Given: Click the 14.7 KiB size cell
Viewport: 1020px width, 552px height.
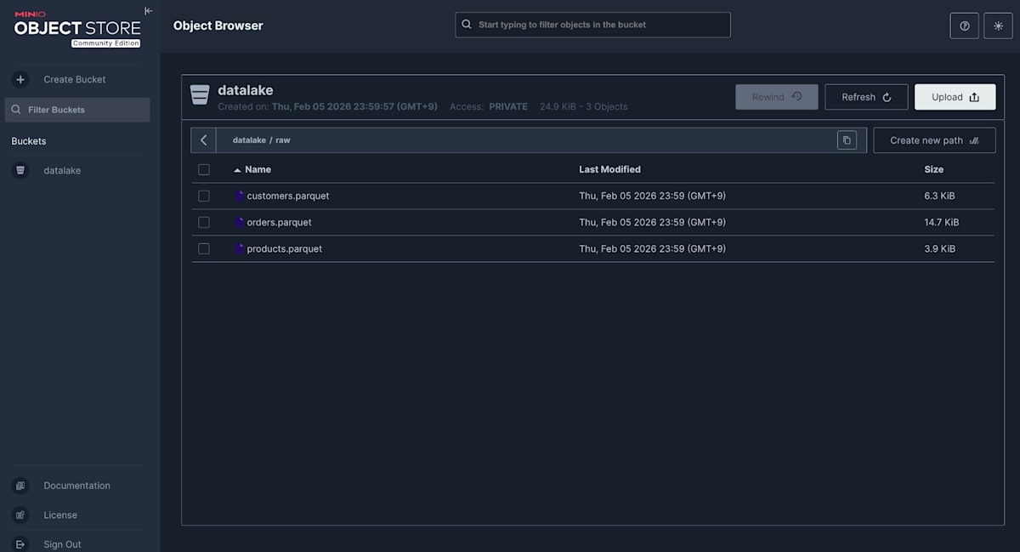Looking at the screenshot, I should coord(942,222).
